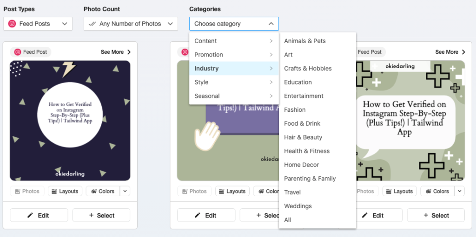The width and height of the screenshot is (476, 237).
Task: Collapse the Choose category dropdown
Action: (x=234, y=24)
